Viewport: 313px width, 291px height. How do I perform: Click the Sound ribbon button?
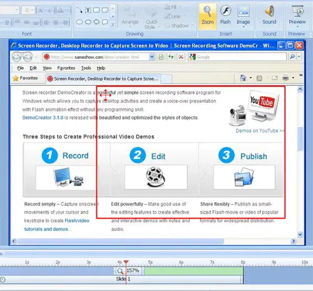pyautogui.click(x=269, y=15)
